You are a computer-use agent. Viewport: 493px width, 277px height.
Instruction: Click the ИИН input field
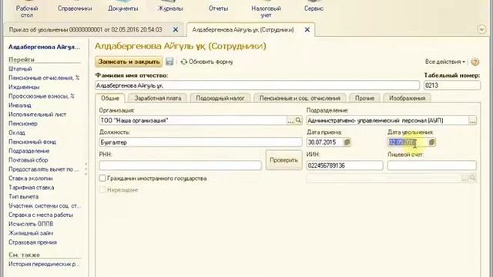coord(344,165)
